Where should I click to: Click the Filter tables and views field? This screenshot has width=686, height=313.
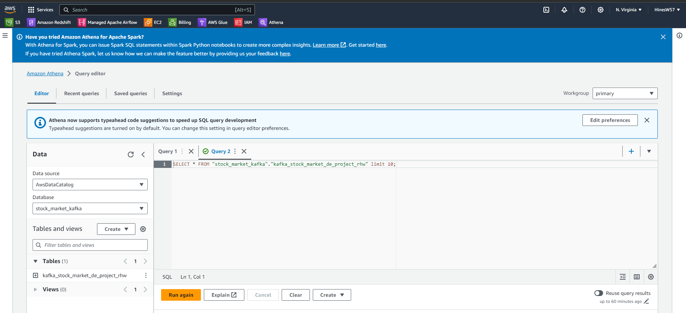tap(90, 245)
